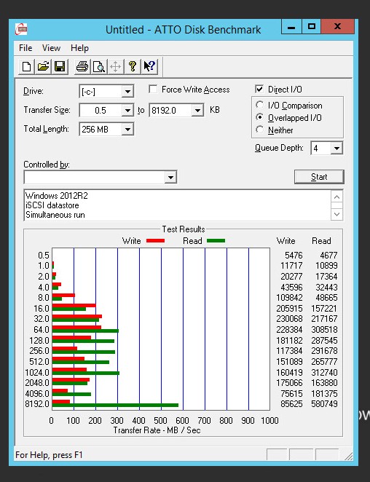Expand the minimum Transfer Size 0.5 dropdown
Viewport: 370px width, 482px height.
pos(127,111)
